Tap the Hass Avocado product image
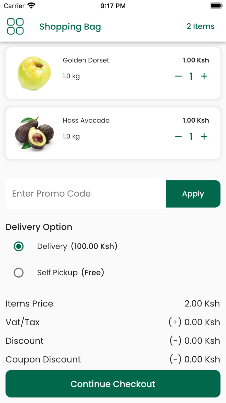The height and width of the screenshot is (403, 226). [x=34, y=133]
